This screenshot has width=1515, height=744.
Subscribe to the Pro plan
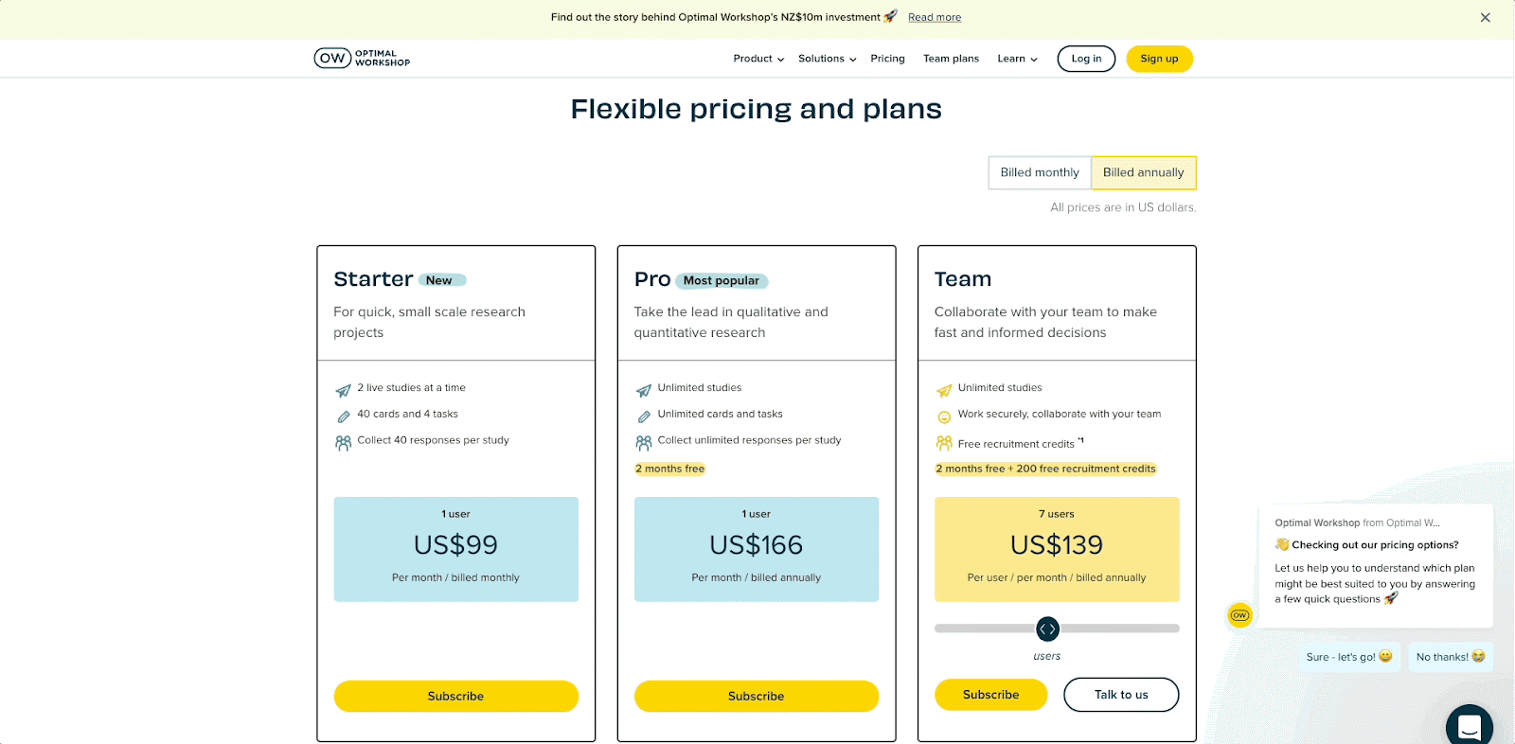[x=757, y=696]
